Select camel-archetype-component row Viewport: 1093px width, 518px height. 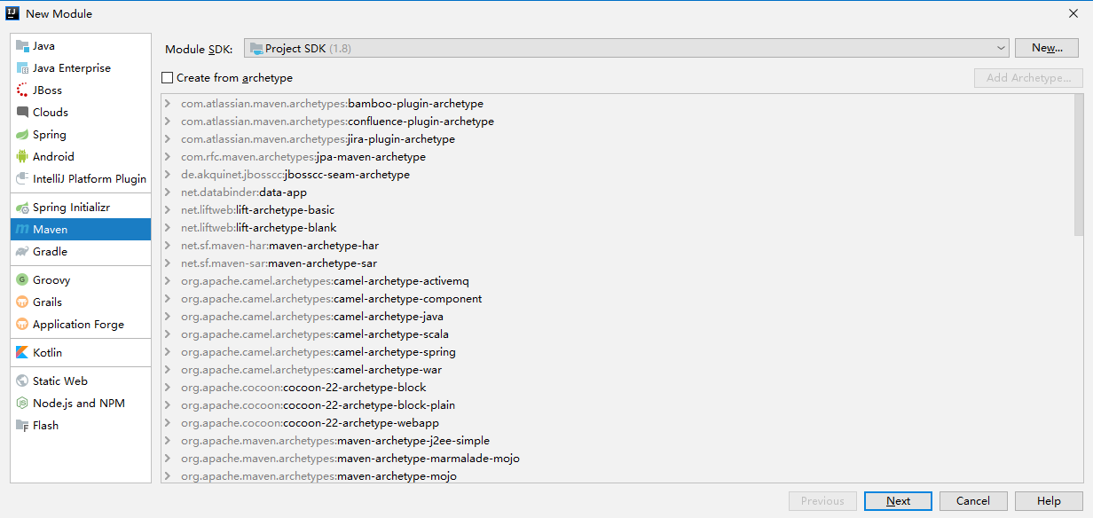pyautogui.click(x=617, y=299)
